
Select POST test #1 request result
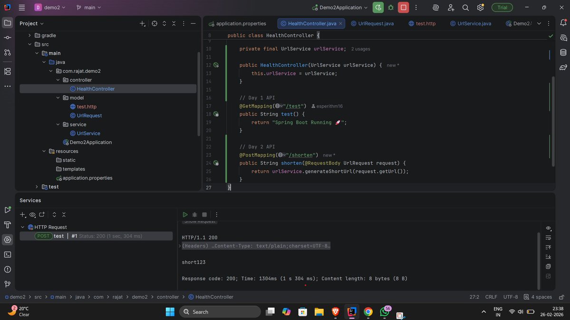coord(96,236)
